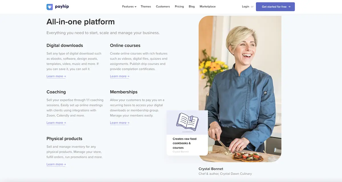
Task: Go to the Customers page
Action: pos(163,7)
